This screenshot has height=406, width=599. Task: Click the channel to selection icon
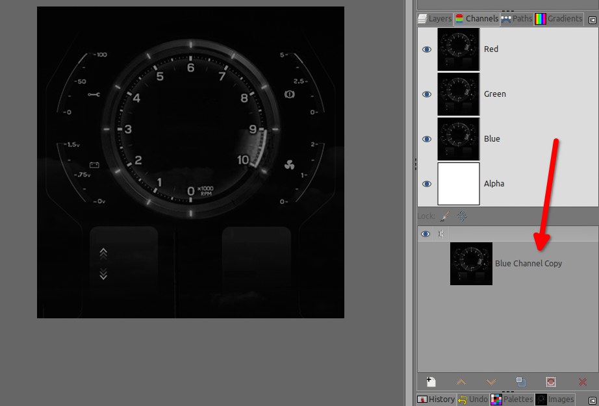click(551, 382)
